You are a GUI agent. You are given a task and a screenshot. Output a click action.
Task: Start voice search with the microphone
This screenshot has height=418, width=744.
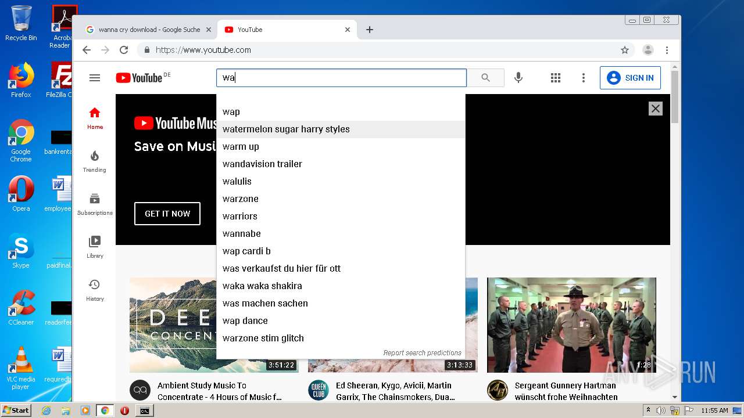(518, 78)
